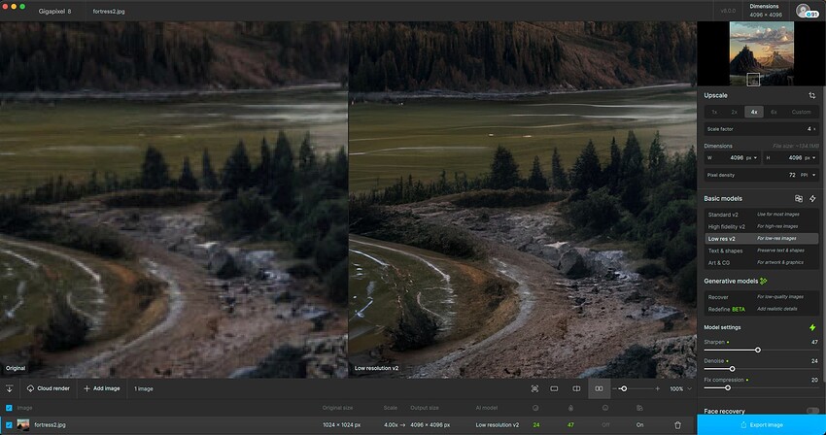Click the face recovery column header icon
This screenshot has height=435, width=826.
[x=605, y=408]
